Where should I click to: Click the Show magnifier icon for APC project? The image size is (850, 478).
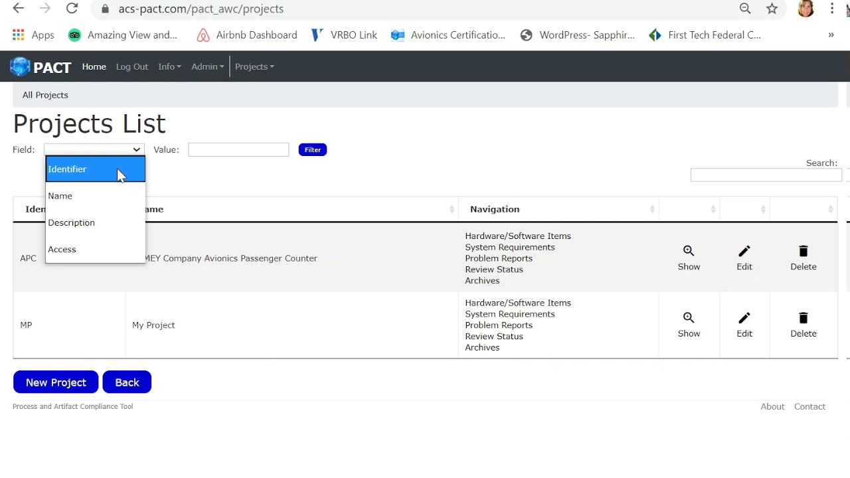(x=689, y=251)
